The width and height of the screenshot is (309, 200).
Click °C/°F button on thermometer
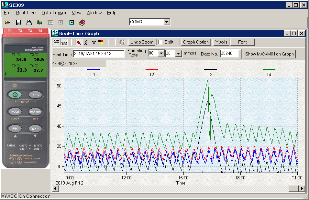(x=35, y=129)
